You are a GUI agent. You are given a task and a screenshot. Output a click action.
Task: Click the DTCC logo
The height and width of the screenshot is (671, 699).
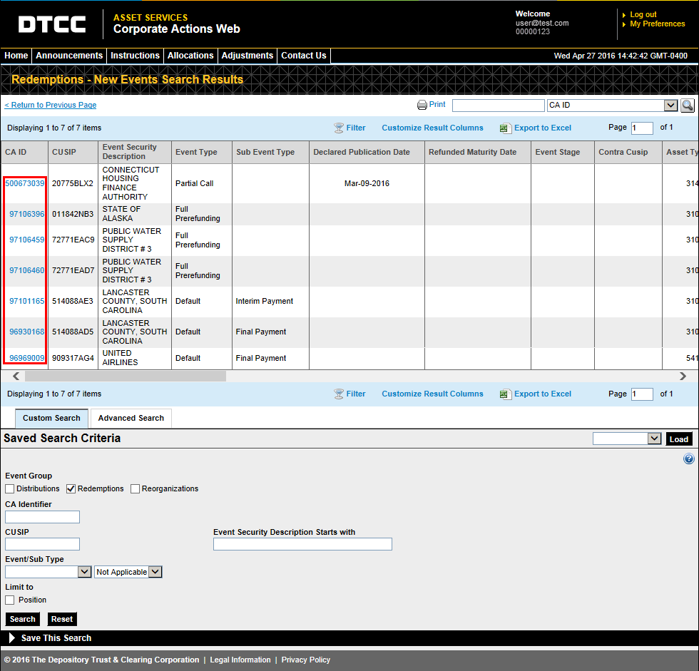click(52, 24)
